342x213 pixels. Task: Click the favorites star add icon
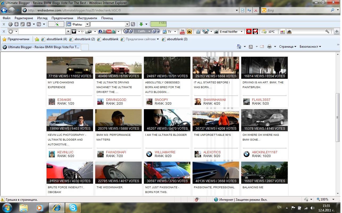pyautogui.click(x=37, y=39)
